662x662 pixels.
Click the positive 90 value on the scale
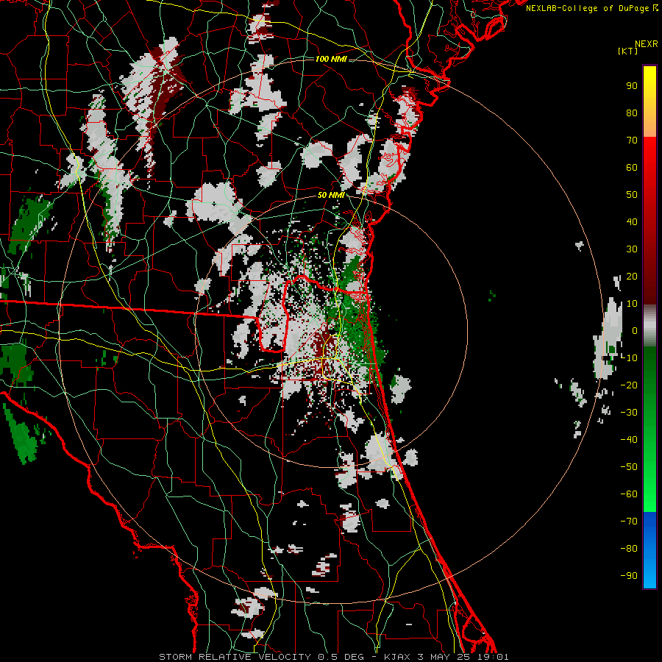[x=632, y=86]
